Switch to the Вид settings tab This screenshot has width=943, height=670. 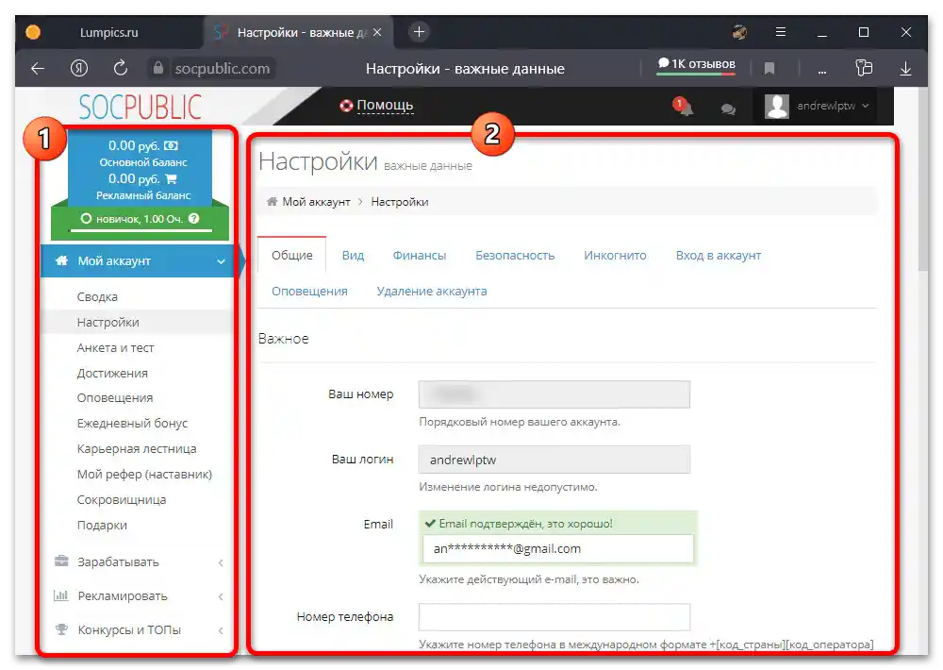coord(353,255)
